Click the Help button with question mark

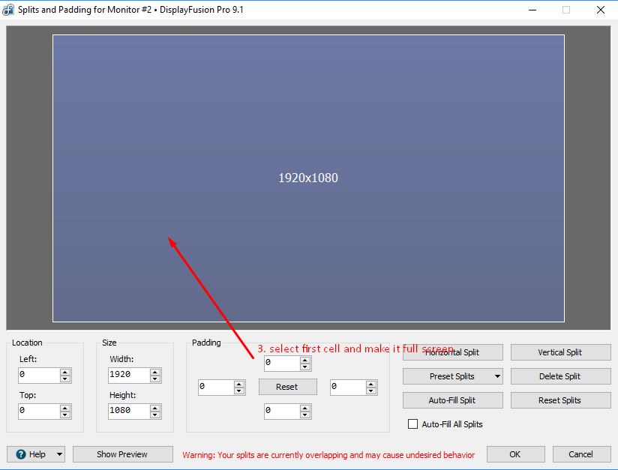(x=30, y=454)
